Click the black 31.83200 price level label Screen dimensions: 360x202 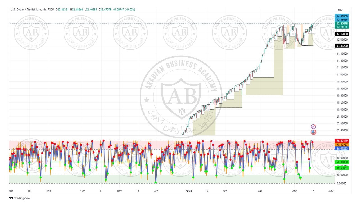[x=342, y=46]
